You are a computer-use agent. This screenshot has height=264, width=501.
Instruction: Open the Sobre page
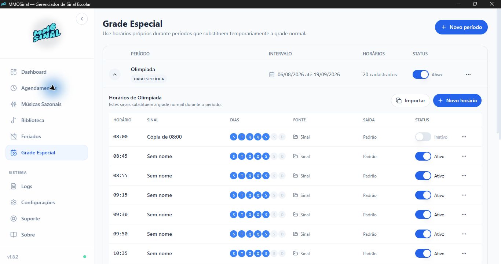coord(47,235)
